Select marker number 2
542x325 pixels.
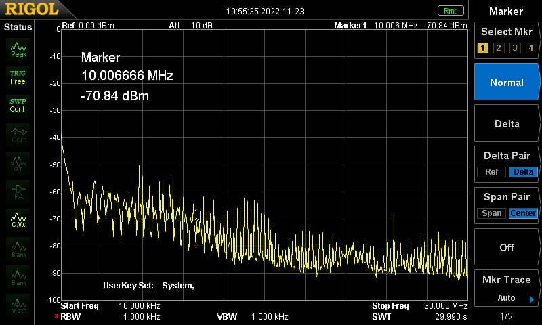[499, 47]
